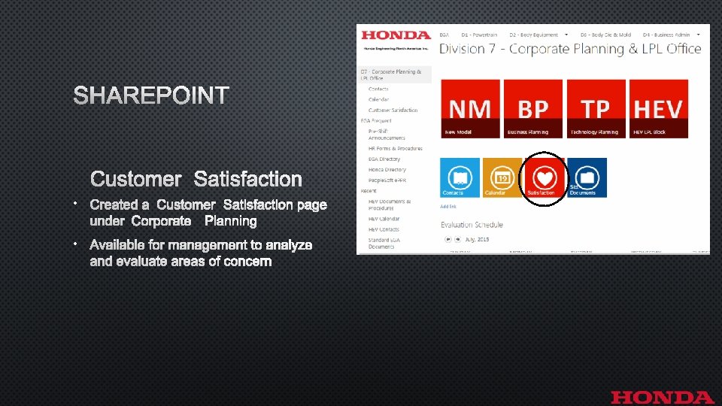Open the Std Documents folder tile

587,177
